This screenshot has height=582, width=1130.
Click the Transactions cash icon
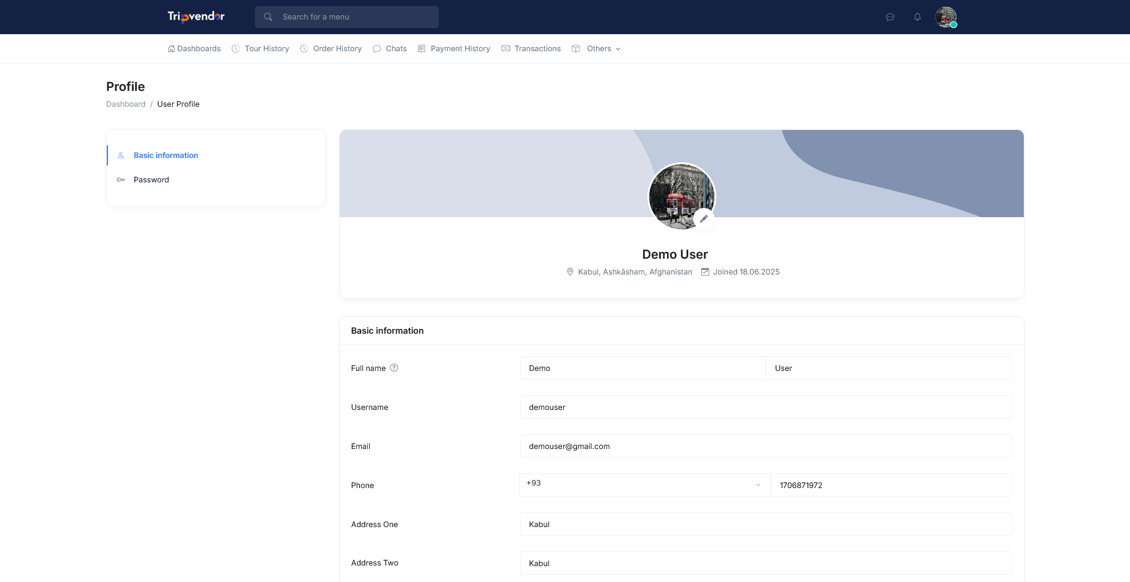506,49
